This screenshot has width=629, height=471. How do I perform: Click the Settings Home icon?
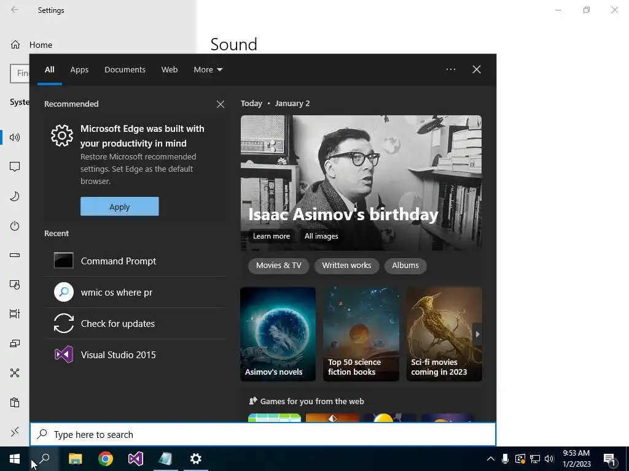(x=15, y=44)
